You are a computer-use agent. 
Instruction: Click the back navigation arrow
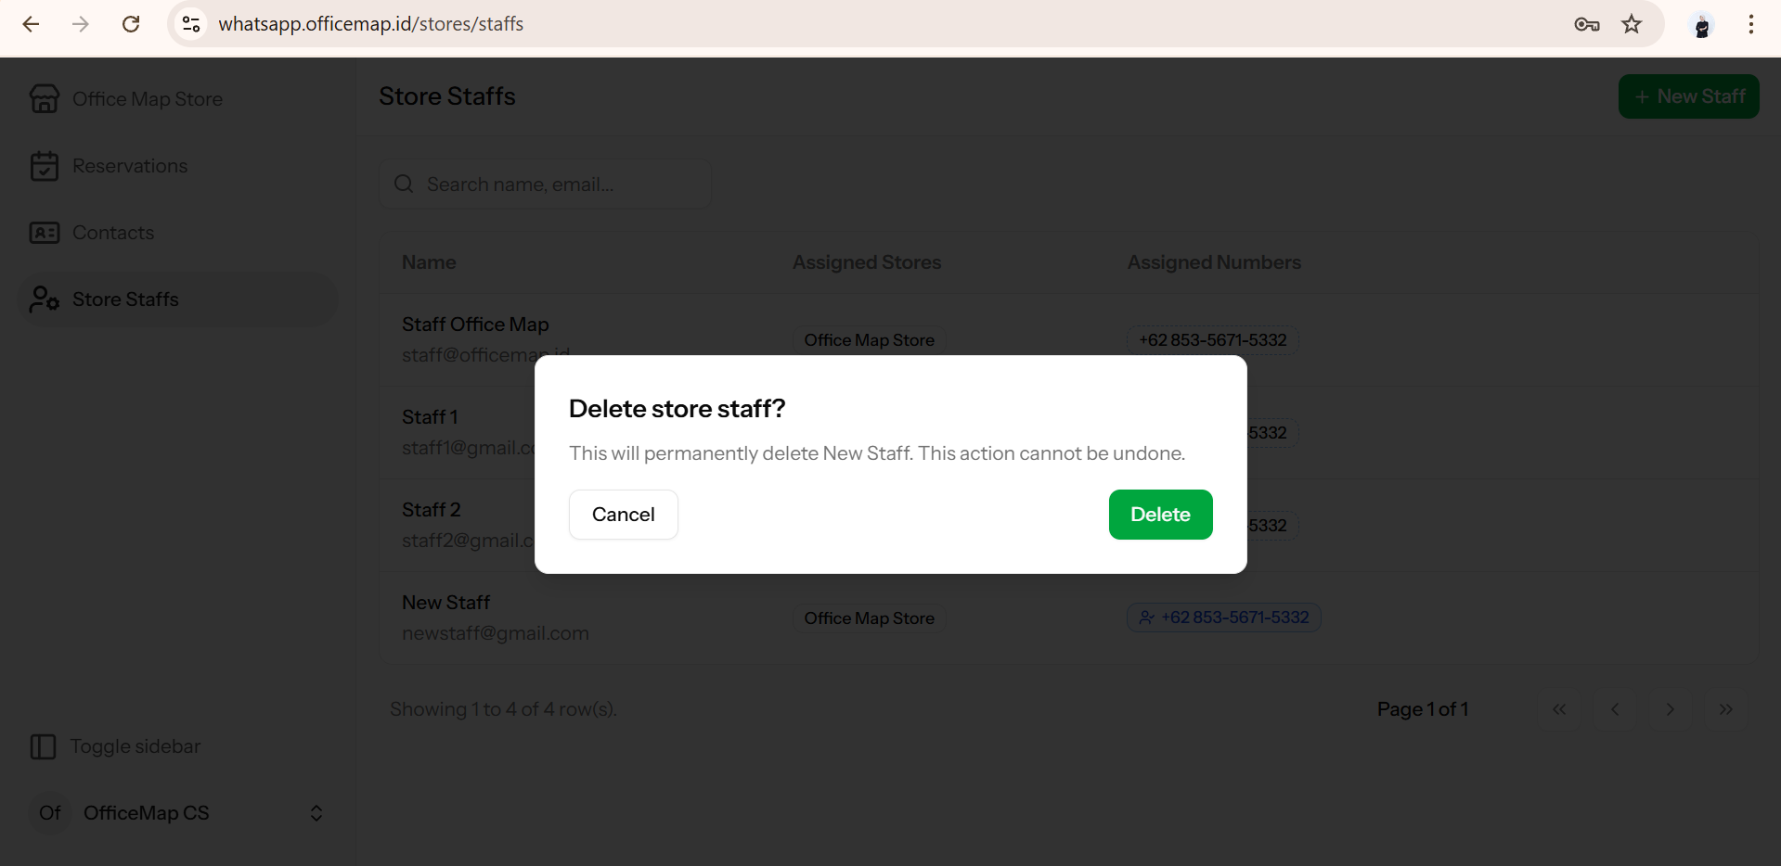pos(31,24)
